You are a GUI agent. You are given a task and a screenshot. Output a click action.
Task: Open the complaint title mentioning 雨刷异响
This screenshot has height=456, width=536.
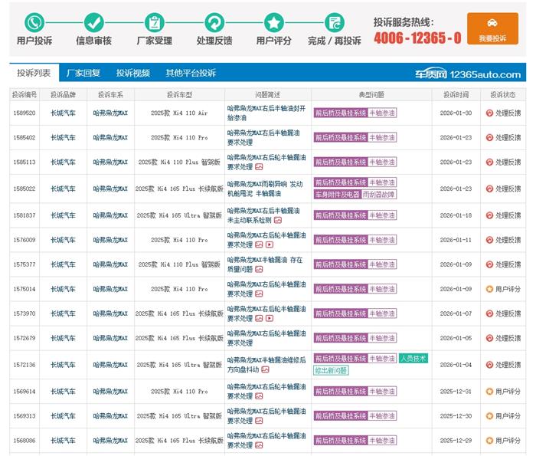coord(264,189)
